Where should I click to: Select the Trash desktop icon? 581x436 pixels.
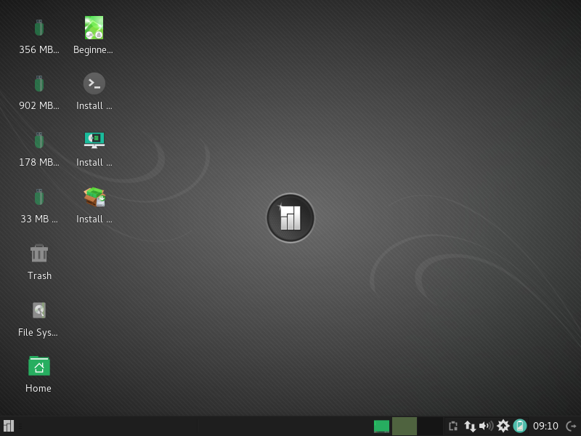39,253
